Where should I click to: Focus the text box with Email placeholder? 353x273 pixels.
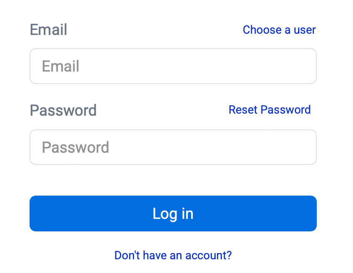pos(173,66)
